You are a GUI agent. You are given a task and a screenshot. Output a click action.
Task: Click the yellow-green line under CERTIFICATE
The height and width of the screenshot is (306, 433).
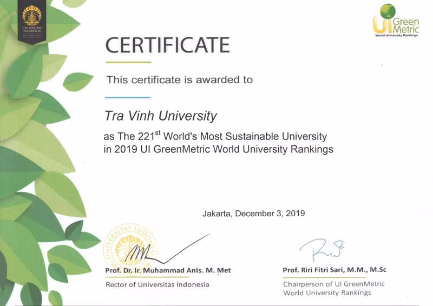pyautogui.click(x=128, y=62)
